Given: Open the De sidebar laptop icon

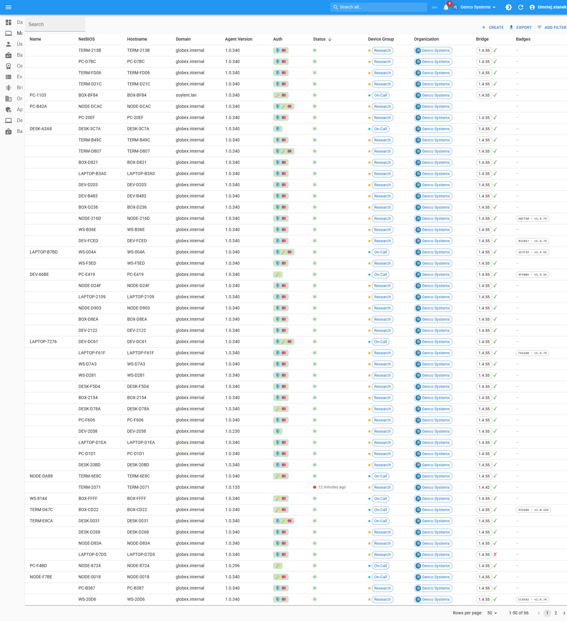Looking at the screenshot, I should (x=8, y=121).
